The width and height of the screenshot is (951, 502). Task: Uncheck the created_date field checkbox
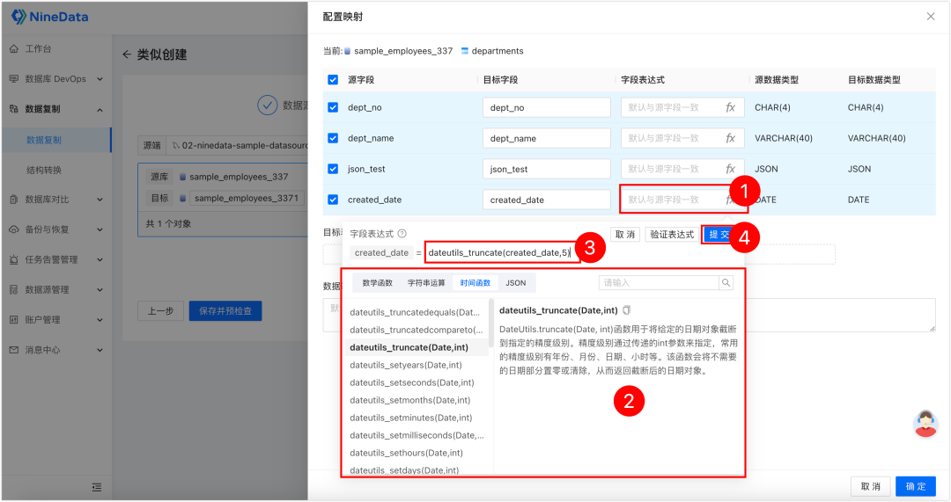(x=333, y=200)
